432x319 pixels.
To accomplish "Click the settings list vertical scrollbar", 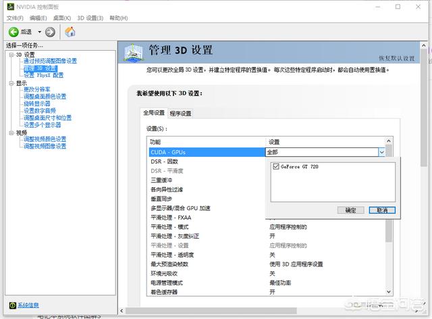I will coord(389,223).
